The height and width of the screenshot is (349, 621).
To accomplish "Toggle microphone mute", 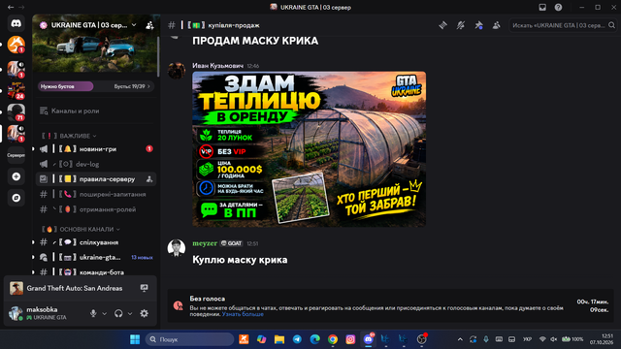I will pos(93,313).
